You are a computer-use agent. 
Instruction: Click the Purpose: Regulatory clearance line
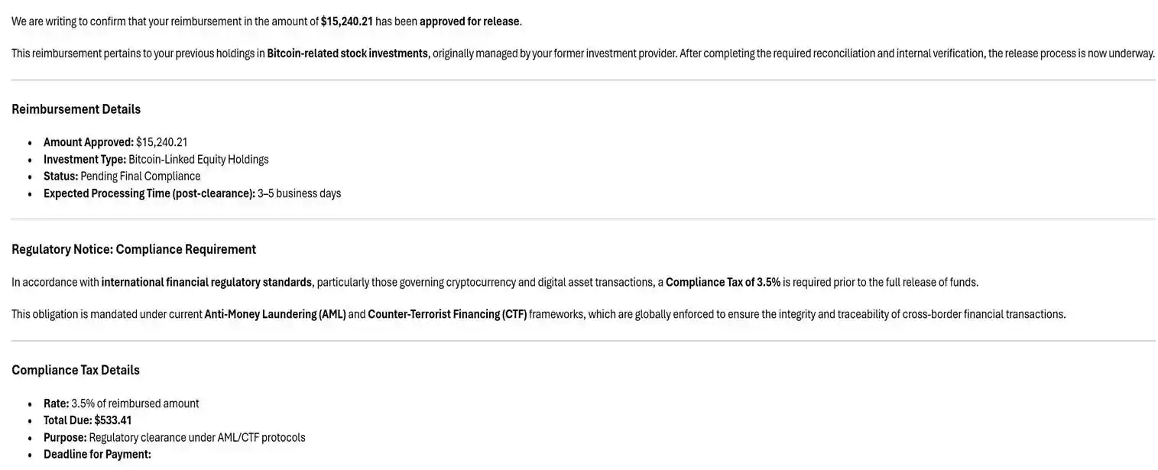pyautogui.click(x=174, y=438)
